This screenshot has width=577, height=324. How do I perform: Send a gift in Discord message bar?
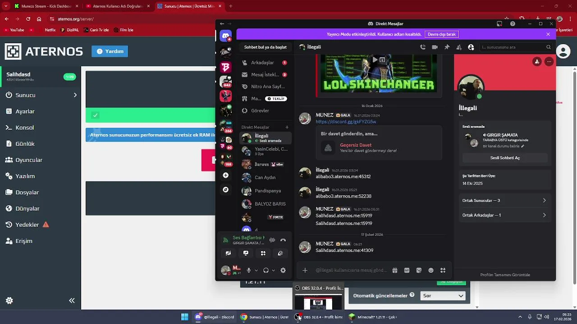tap(394, 270)
